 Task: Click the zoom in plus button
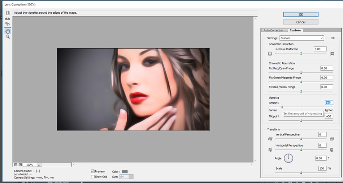point(20,165)
